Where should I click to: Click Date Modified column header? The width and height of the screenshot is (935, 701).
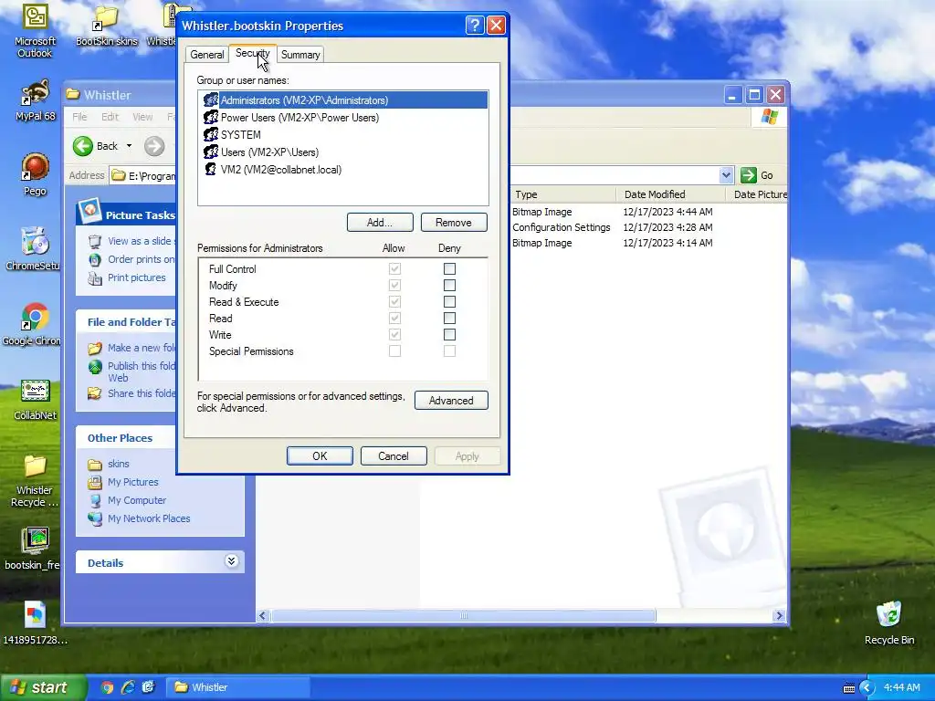(x=670, y=194)
